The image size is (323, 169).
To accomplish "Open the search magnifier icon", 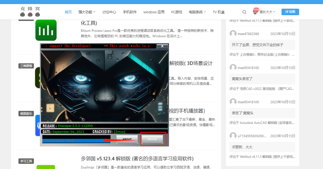I will click(x=244, y=12).
